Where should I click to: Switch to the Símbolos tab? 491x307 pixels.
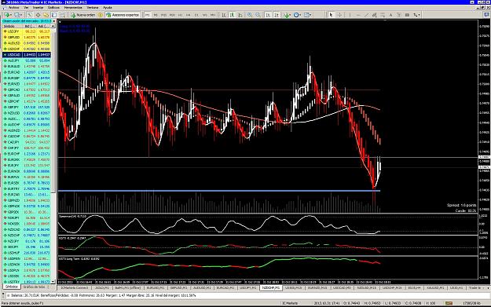[11, 287]
